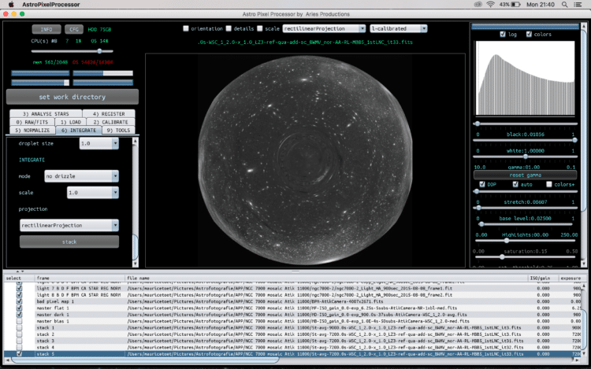Screen dimensions: 591x369
Task: Sort by the exposure column header
Action: point(571,278)
